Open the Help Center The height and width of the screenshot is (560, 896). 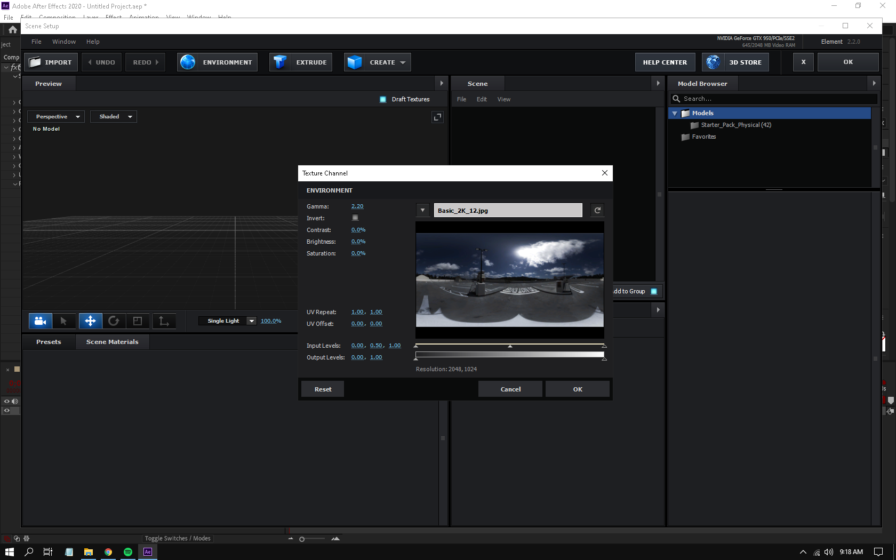pyautogui.click(x=665, y=62)
